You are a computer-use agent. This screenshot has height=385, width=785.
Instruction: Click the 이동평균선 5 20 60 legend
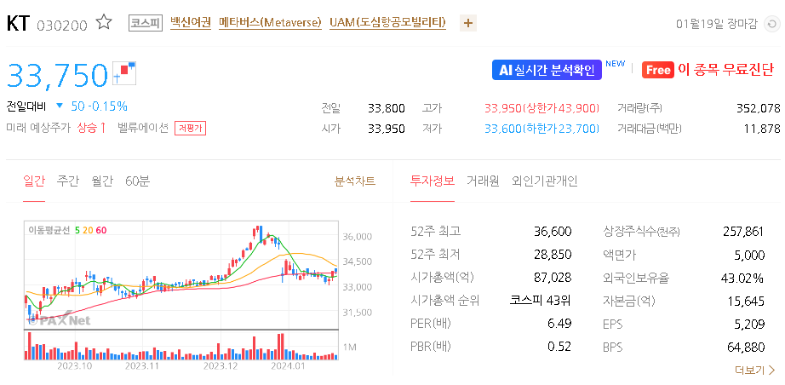tap(67, 230)
